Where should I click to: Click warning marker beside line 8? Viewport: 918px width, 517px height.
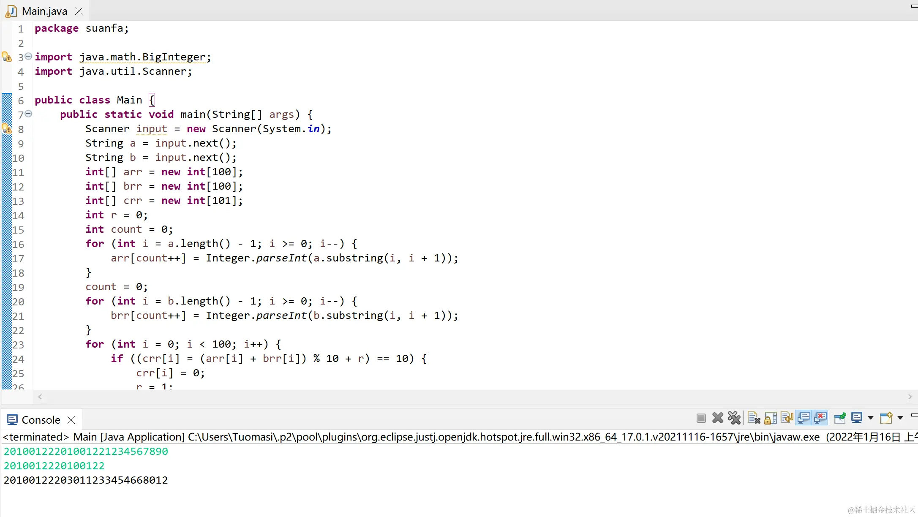[x=7, y=128]
